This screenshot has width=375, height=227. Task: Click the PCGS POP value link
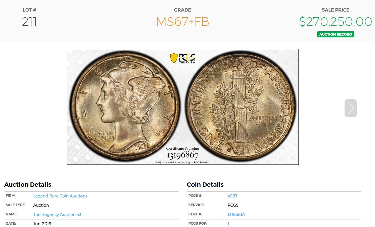pyautogui.click(x=228, y=224)
